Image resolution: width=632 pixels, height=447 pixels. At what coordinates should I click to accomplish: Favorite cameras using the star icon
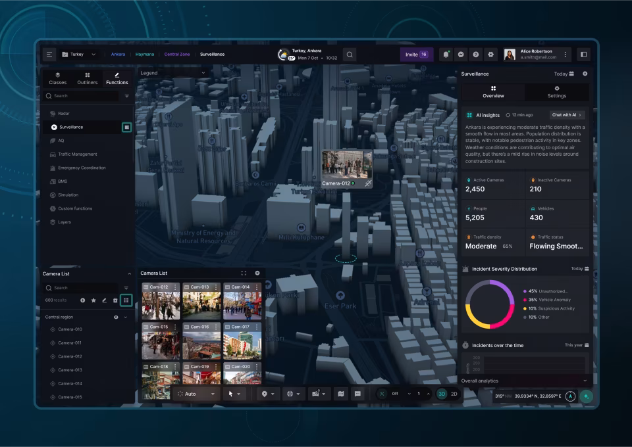pos(93,300)
